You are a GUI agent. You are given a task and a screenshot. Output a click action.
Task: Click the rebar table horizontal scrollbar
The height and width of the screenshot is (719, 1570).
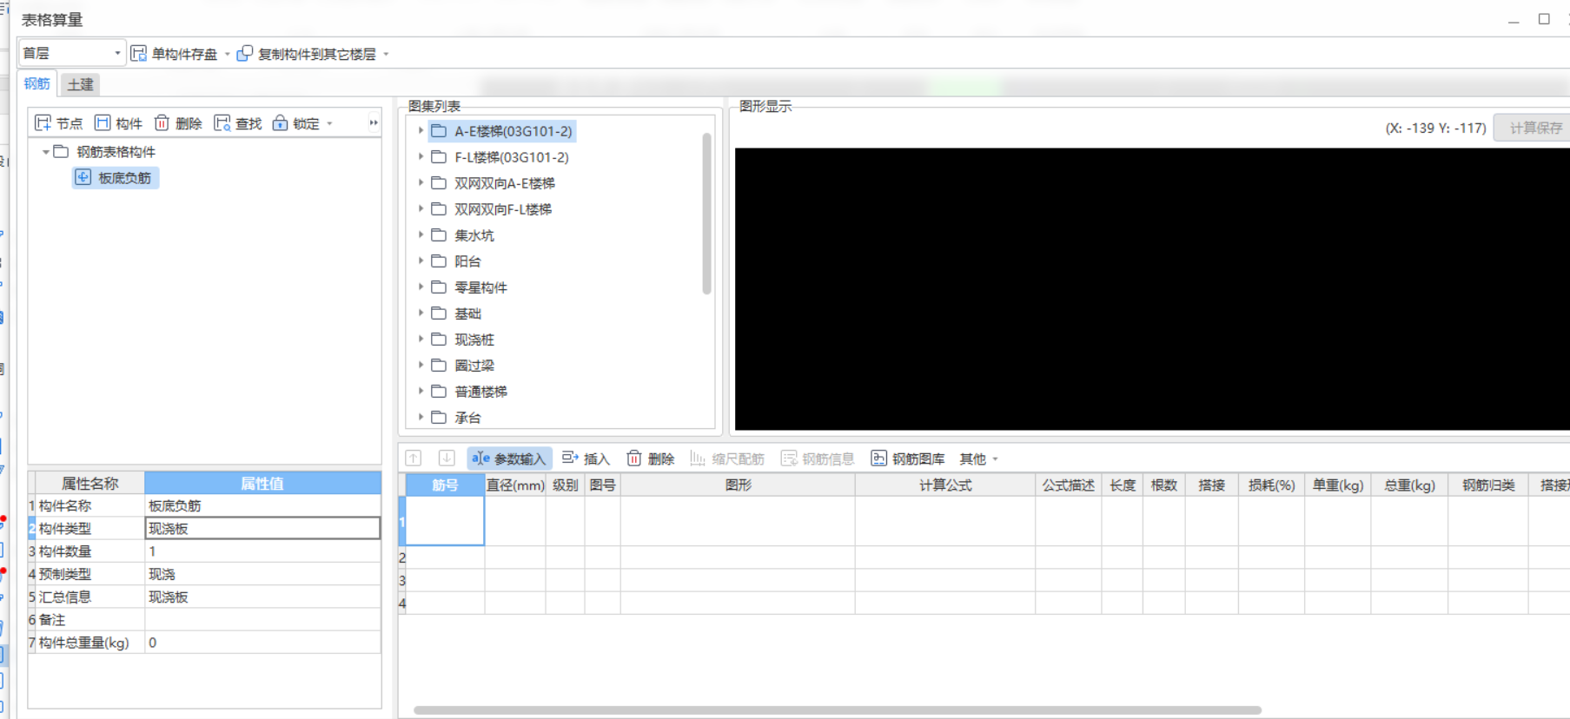[838, 710]
